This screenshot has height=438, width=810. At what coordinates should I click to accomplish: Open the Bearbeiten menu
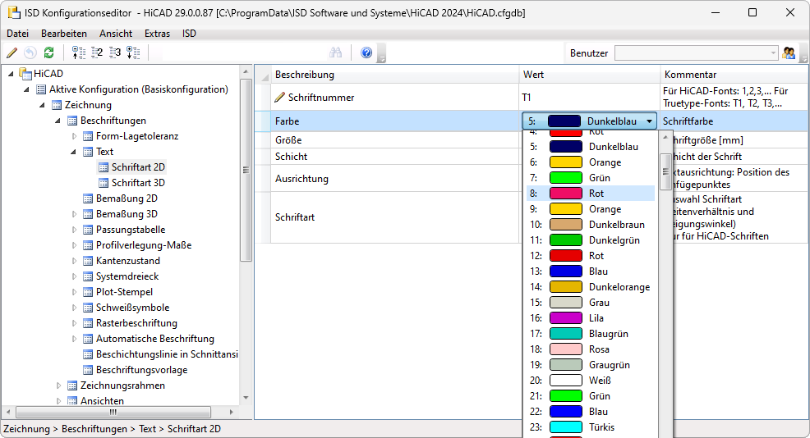64,34
